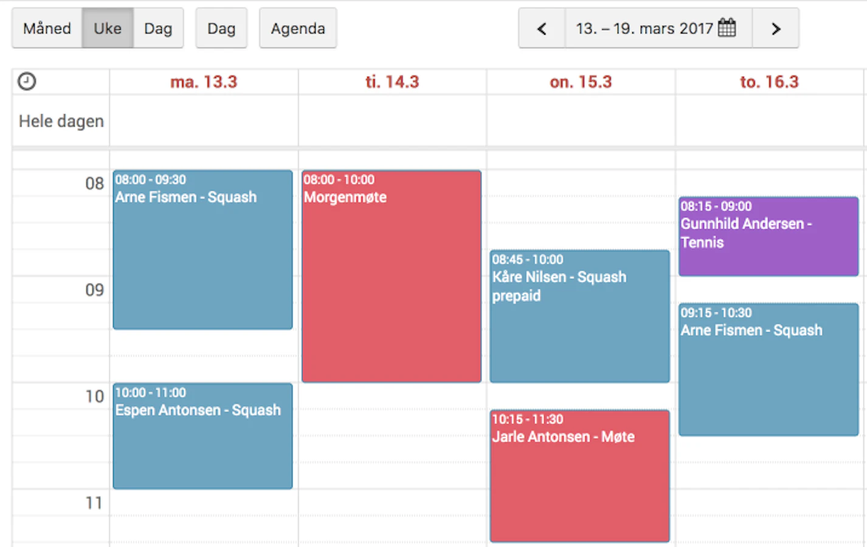This screenshot has width=867, height=547.
Task: Open Gunnhild Andersen Tennis purple event
Action: [x=769, y=236]
